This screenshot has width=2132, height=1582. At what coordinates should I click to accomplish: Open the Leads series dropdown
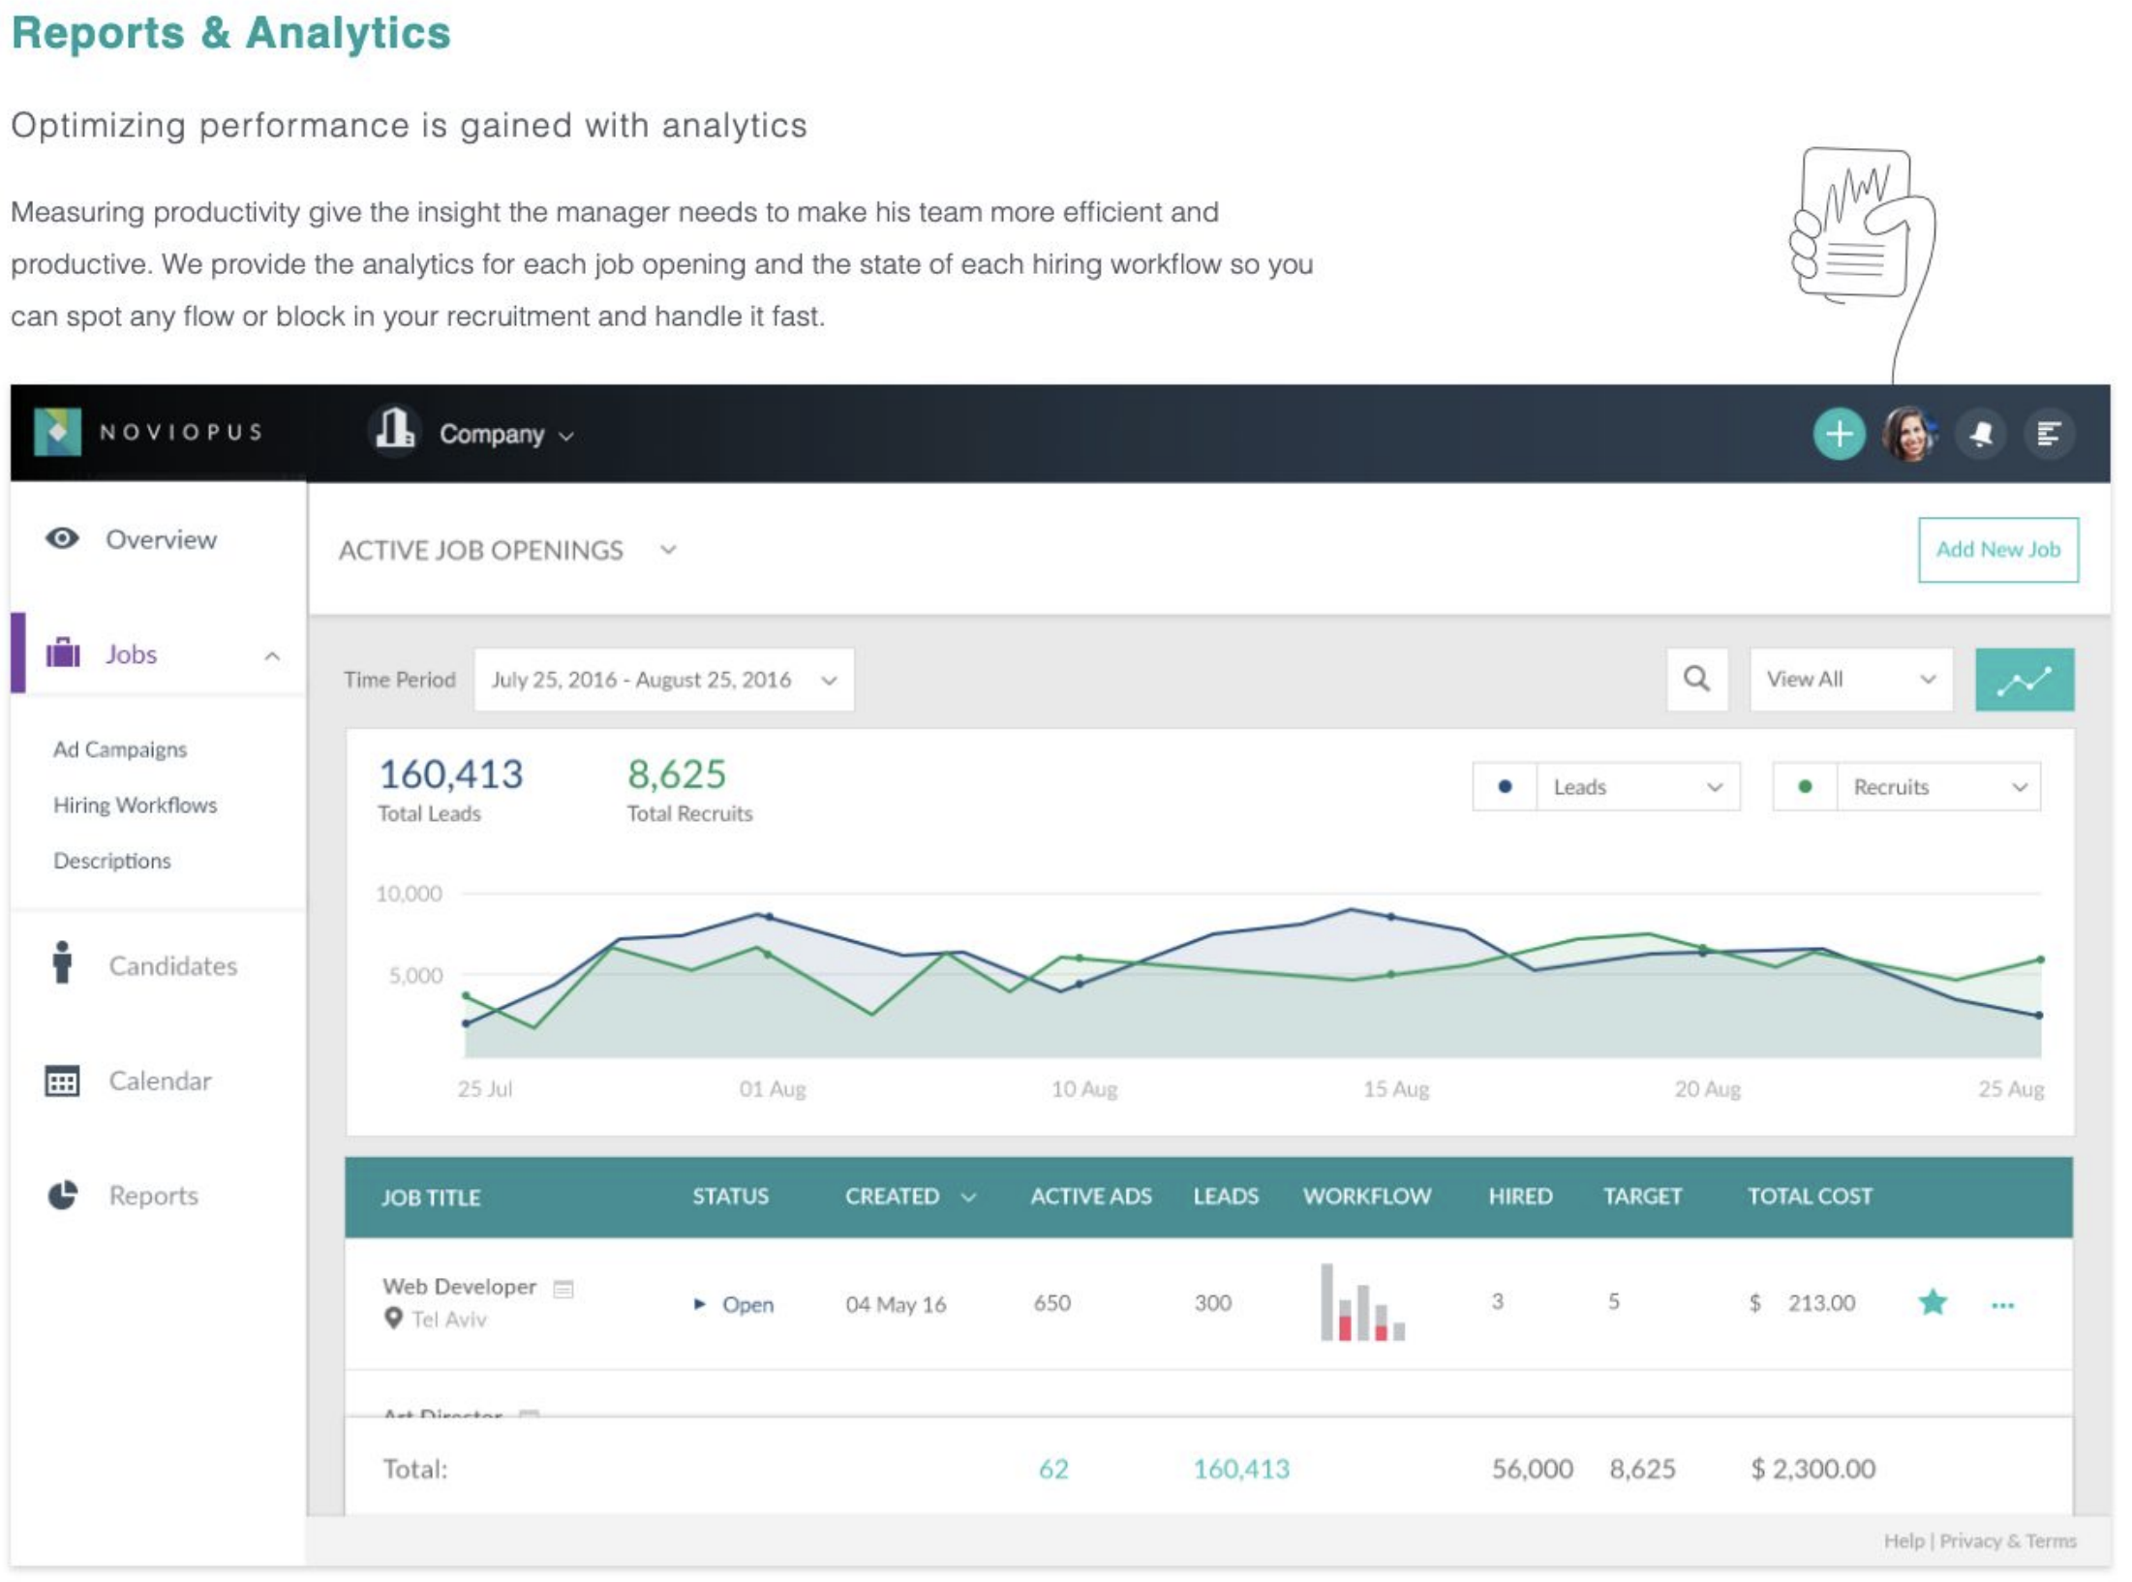[1636, 787]
